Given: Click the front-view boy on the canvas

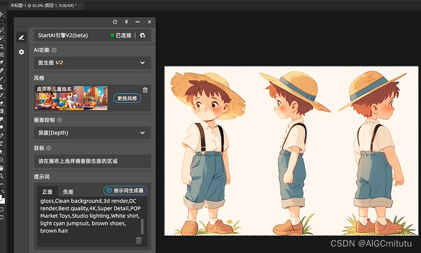Looking at the screenshot, I should pos(208,153).
